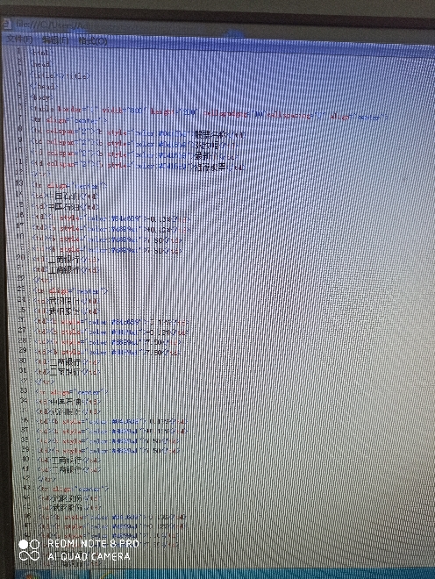Viewport: 435px width, 579px height.
Task: Click the 工商银行 cell on line 21
Action: [64, 270]
